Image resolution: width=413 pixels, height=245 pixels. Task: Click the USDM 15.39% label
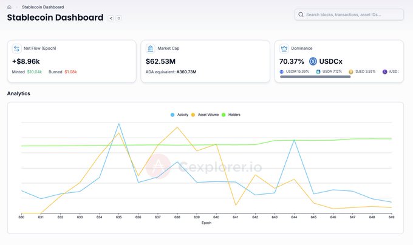click(298, 72)
